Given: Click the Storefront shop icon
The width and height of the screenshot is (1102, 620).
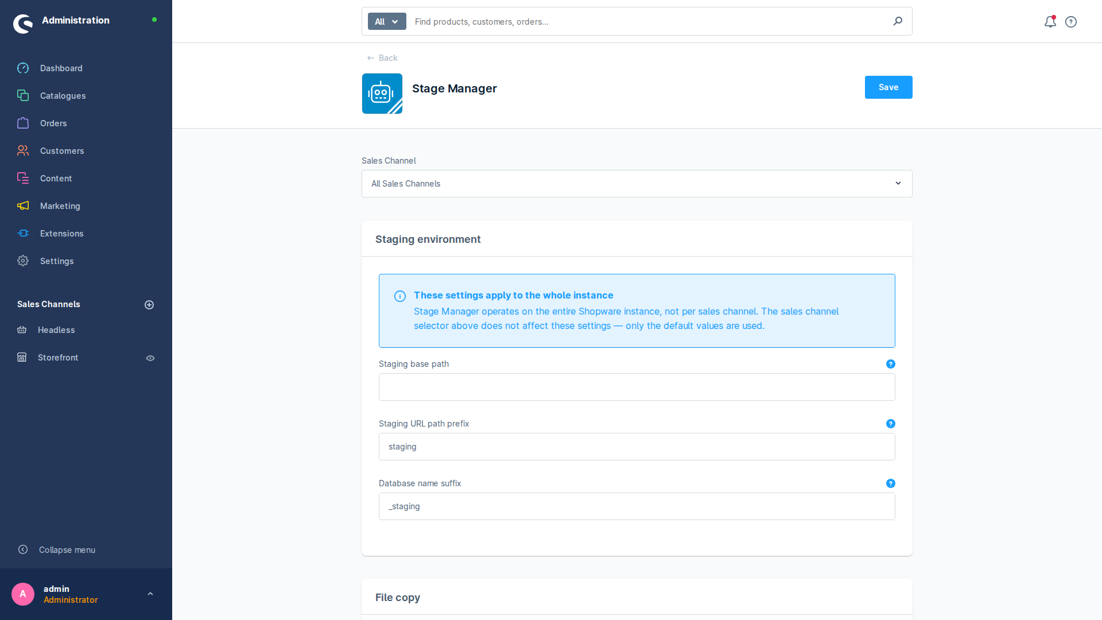Looking at the screenshot, I should pos(22,358).
